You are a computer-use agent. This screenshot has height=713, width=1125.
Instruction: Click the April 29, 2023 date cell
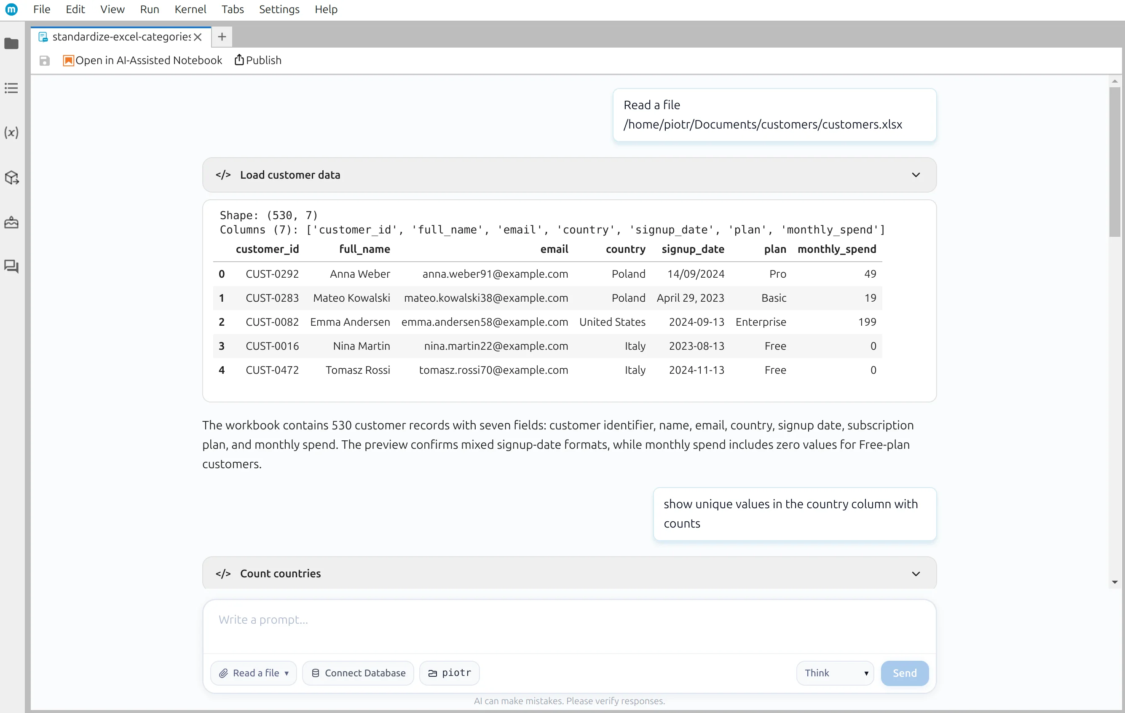tap(690, 298)
